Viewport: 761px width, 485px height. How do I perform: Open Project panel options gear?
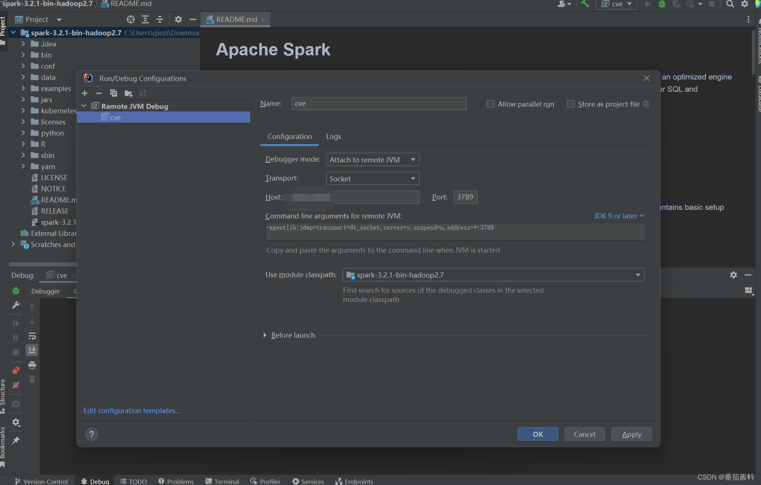[178, 19]
